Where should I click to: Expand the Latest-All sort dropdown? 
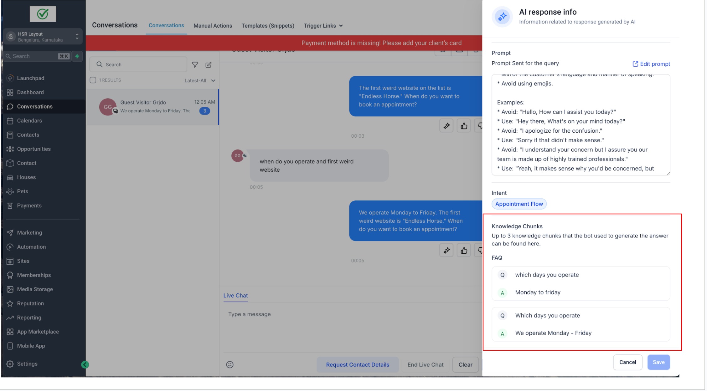click(x=200, y=81)
